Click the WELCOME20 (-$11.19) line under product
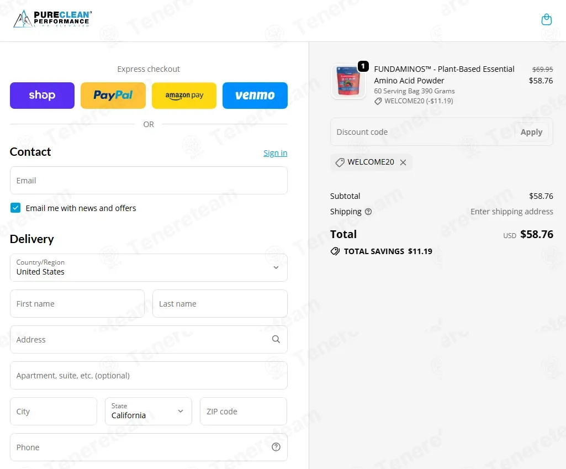Image resolution: width=566 pixels, height=469 pixels. pyautogui.click(x=414, y=101)
